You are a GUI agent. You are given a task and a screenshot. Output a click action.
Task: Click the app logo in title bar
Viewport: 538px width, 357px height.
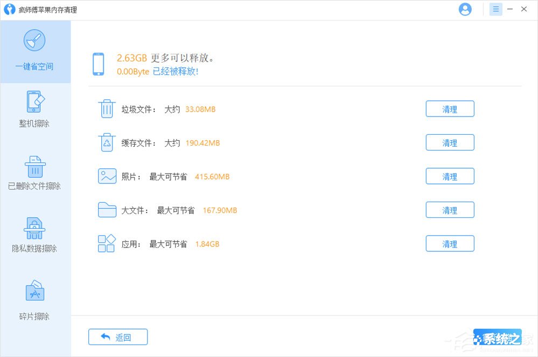[9, 9]
